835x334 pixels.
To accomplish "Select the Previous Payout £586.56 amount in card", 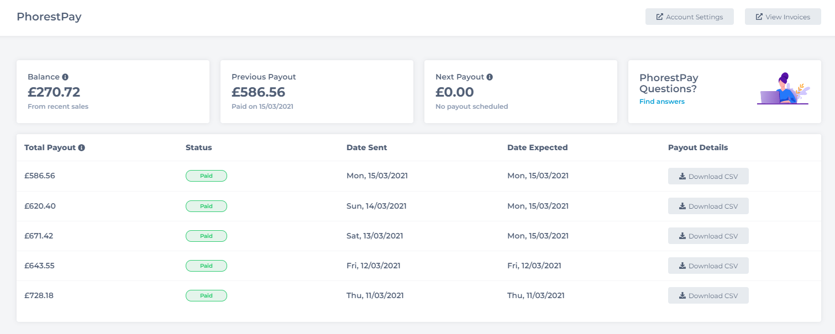I will (258, 92).
